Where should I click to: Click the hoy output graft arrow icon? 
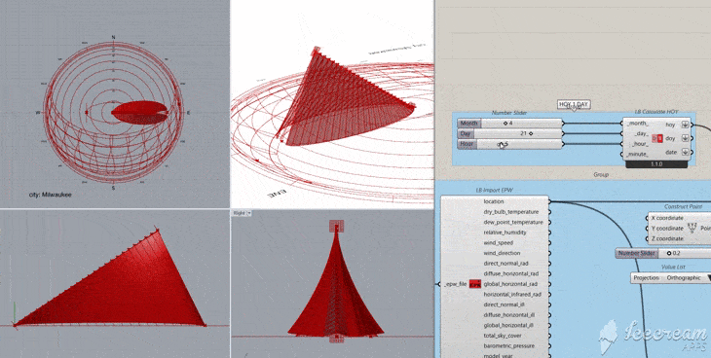(685, 125)
